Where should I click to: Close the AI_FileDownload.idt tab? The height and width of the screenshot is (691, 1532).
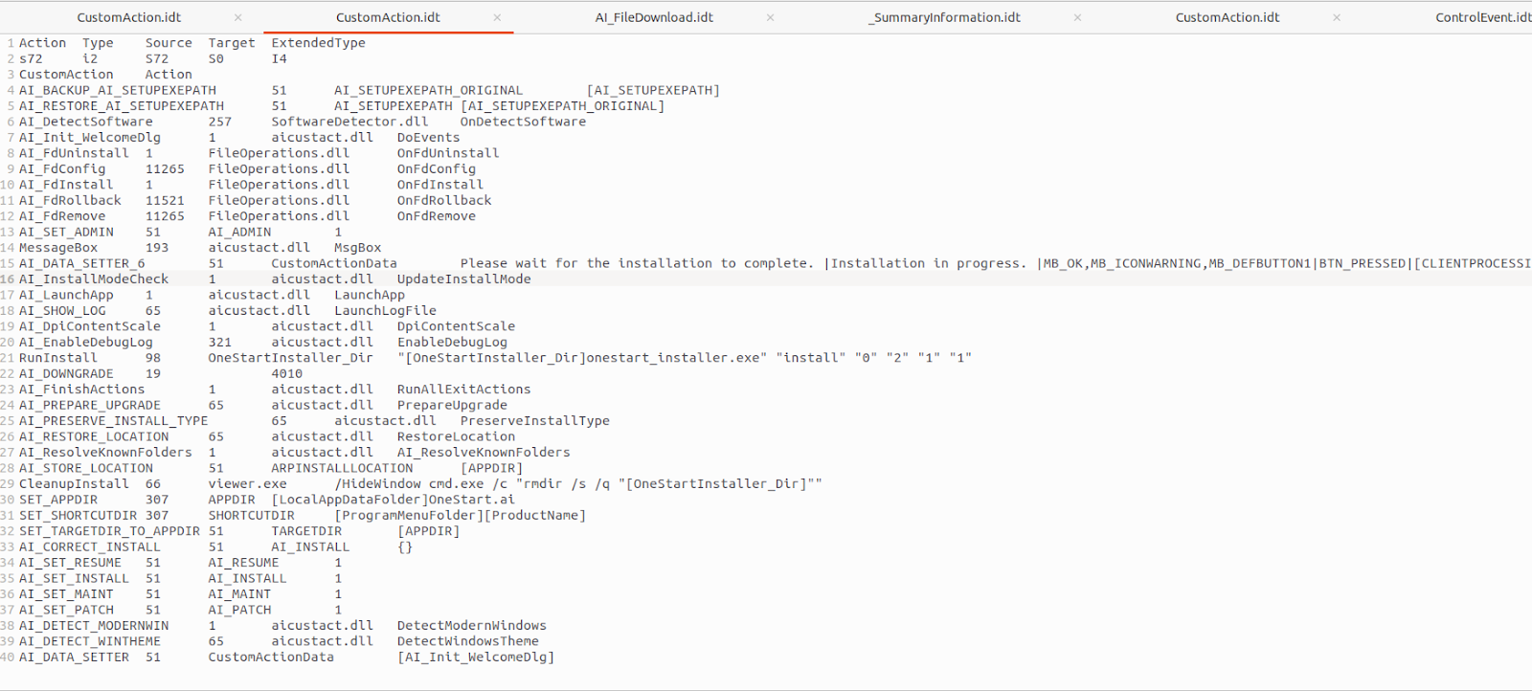770,17
